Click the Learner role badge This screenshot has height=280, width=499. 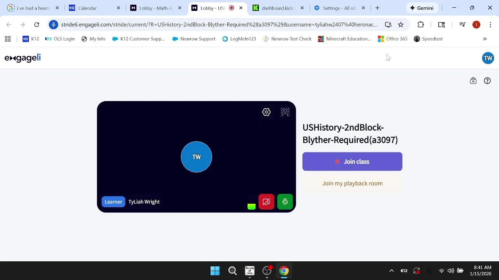pyautogui.click(x=113, y=202)
